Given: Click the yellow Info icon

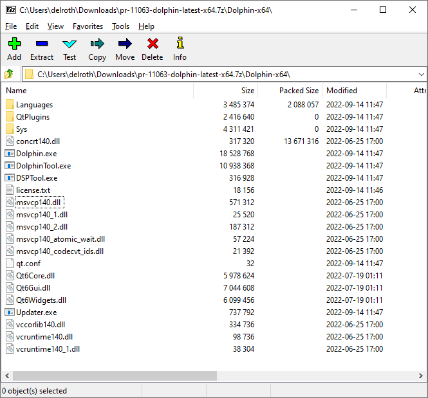Looking at the screenshot, I should (x=180, y=43).
